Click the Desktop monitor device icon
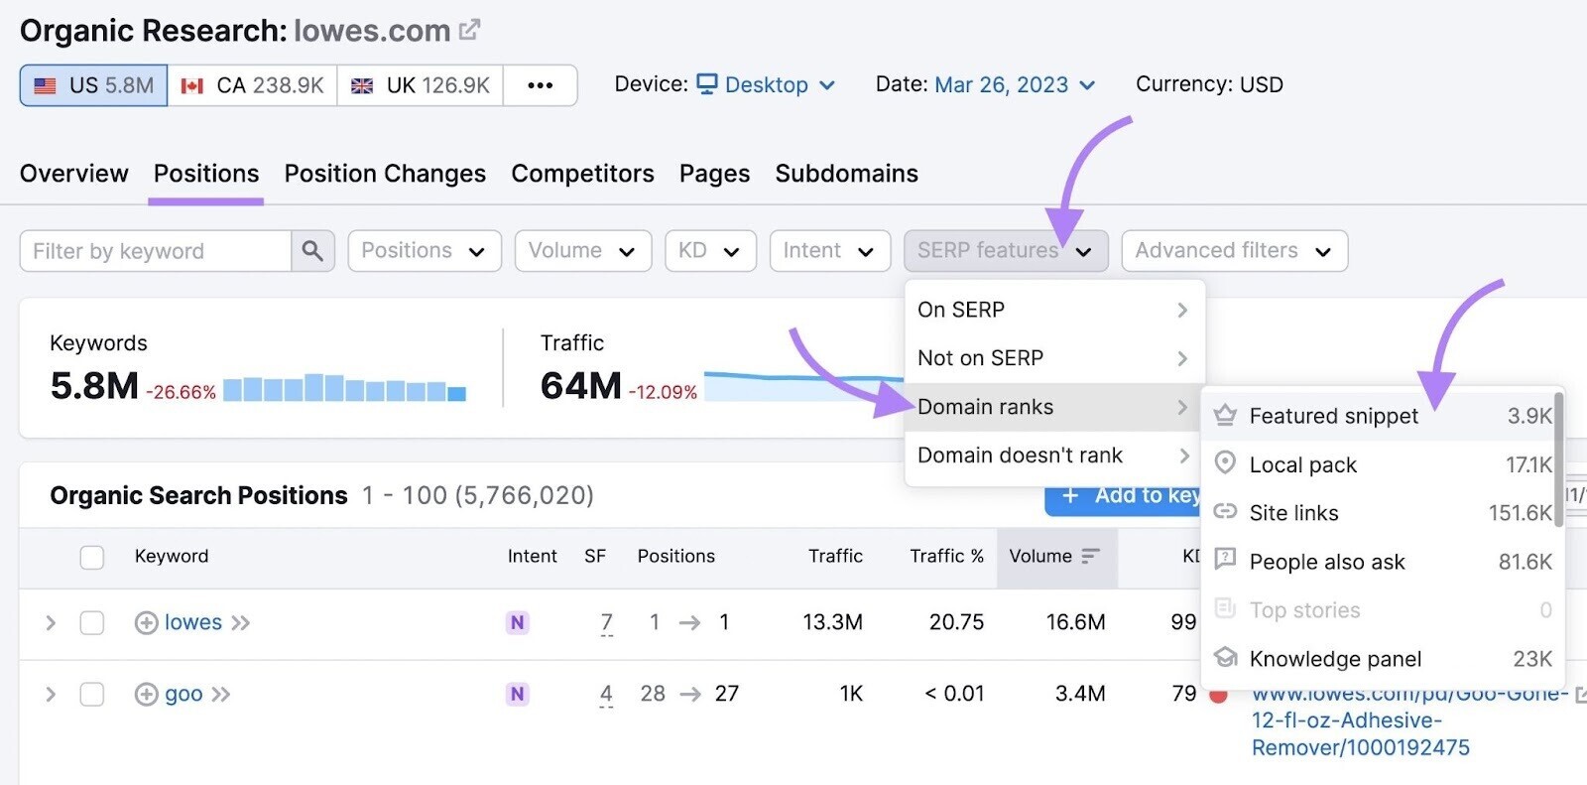Image resolution: width=1587 pixels, height=785 pixels. pyautogui.click(x=707, y=84)
